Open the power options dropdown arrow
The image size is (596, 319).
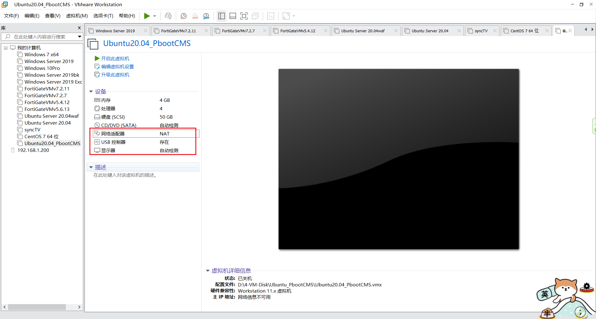(x=155, y=16)
